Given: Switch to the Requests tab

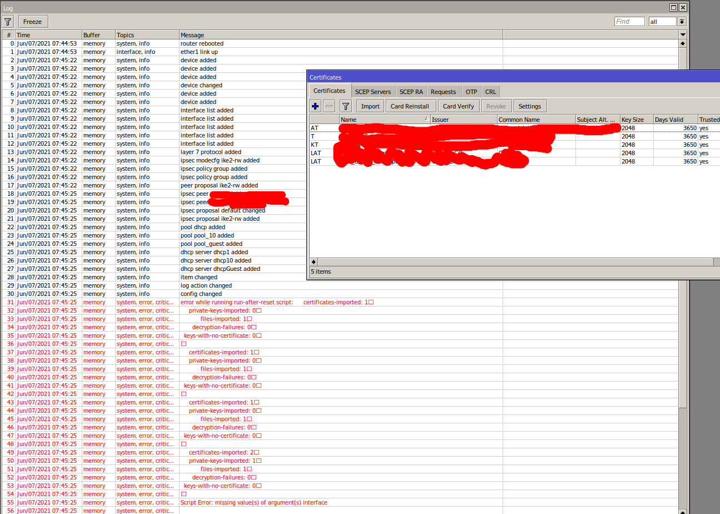Looking at the screenshot, I should point(444,91).
